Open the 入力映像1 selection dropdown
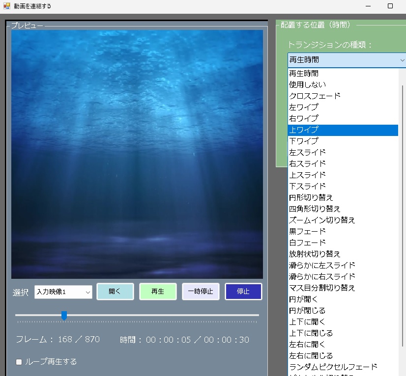Viewport: 406px width, 376px height. point(63,291)
